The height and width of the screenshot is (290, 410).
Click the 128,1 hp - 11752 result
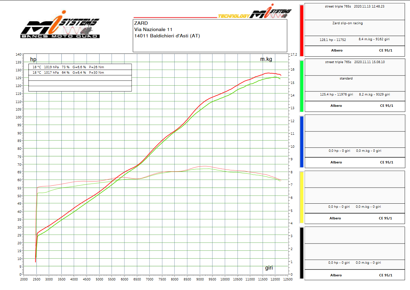pos(333,40)
